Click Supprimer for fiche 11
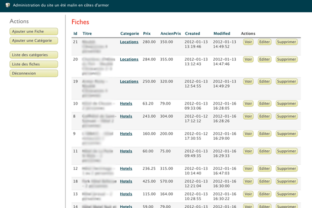The image size is (312, 208). coord(287,151)
